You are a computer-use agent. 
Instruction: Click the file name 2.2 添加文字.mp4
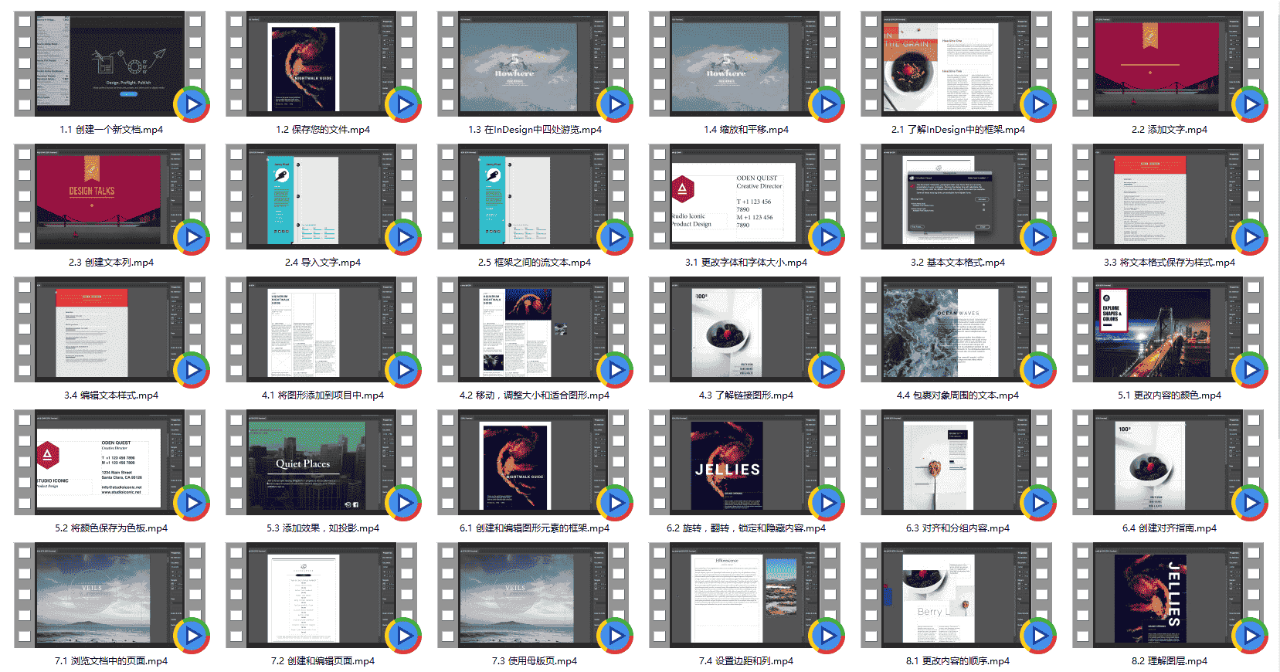point(1170,130)
